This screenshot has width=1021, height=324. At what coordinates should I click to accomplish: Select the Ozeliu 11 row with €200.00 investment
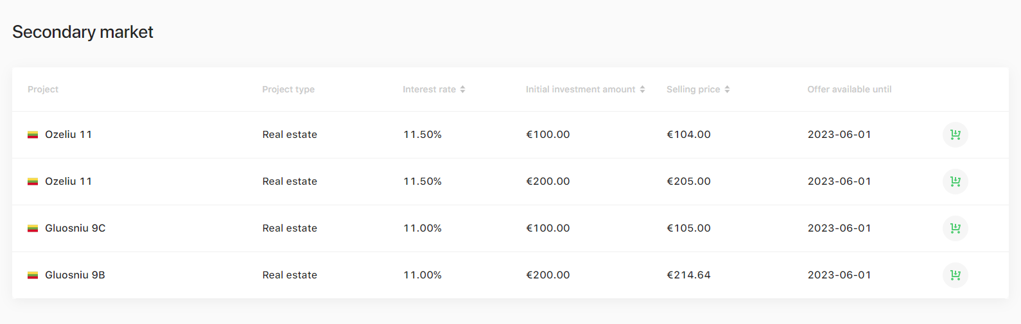point(510,182)
